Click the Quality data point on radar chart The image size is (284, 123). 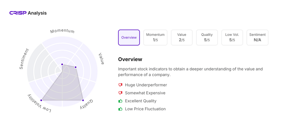[x=83, y=100]
